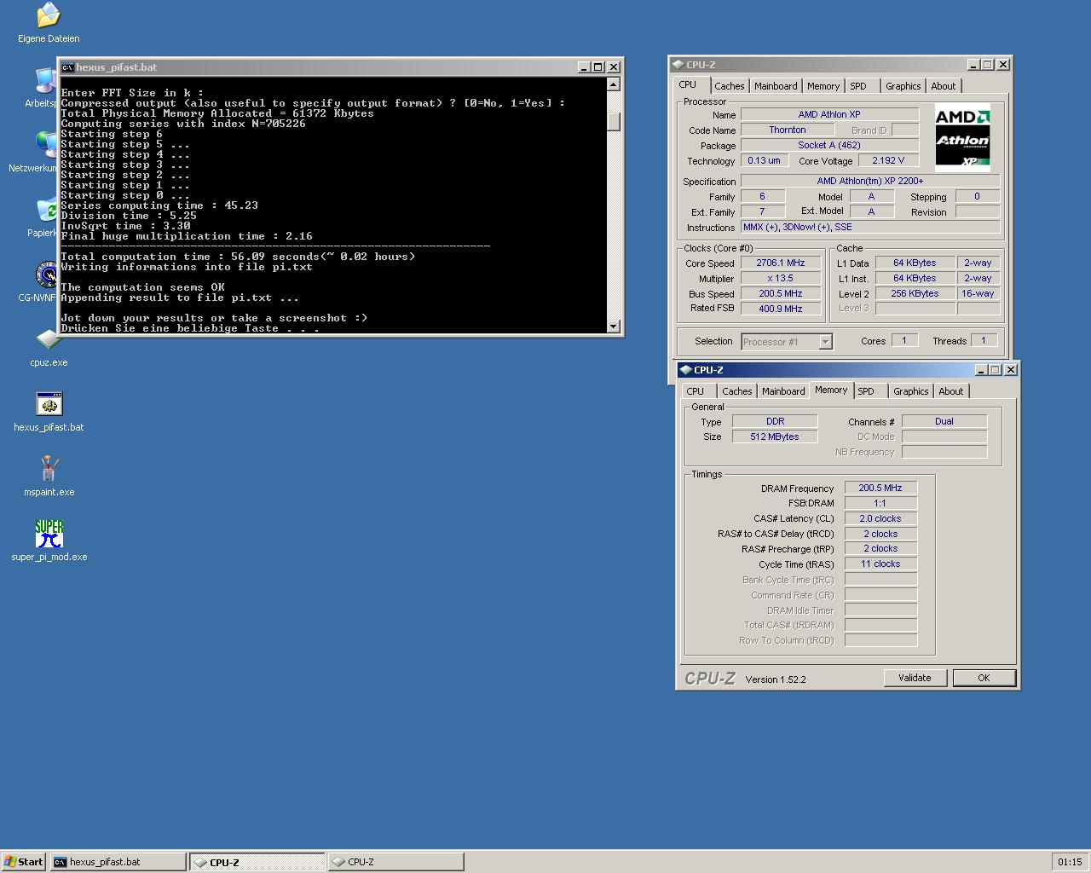Click the Rated FSB value 400.9 MHz
The height and width of the screenshot is (873, 1091).
point(781,309)
